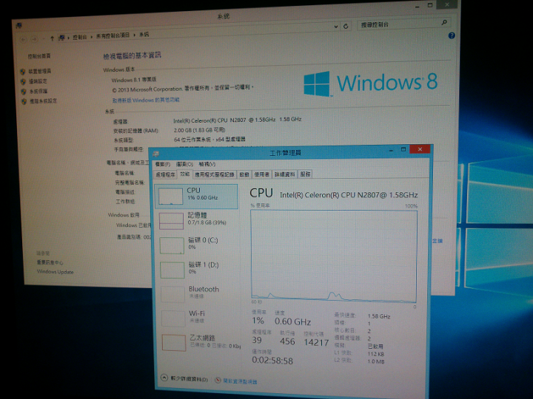The height and width of the screenshot is (399, 533).
Task: Click the forward arrow in System window
Action: tap(34, 39)
